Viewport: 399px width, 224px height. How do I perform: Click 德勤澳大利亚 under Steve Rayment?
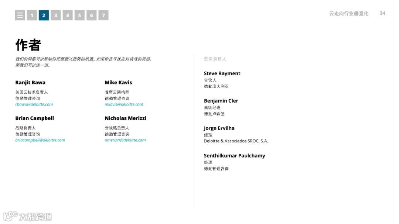pyautogui.click(x=216, y=86)
